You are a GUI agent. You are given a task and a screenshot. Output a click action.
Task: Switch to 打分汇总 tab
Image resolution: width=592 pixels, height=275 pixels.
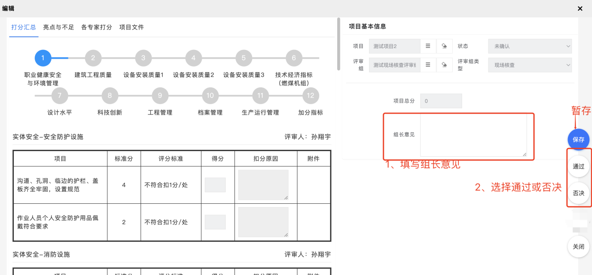pos(24,27)
